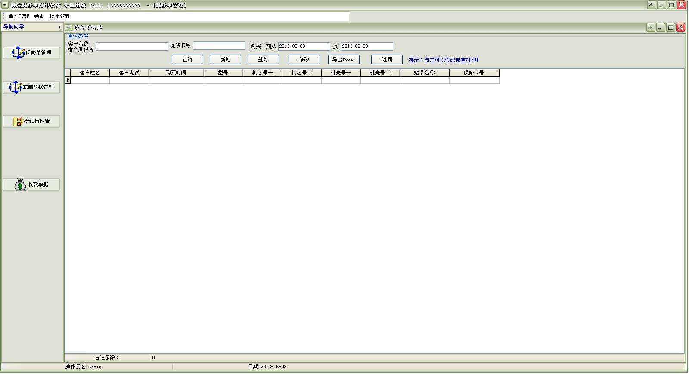Screen dimensions: 689x374
Task: Click the 机芯号二 column header
Action: tap(302, 73)
